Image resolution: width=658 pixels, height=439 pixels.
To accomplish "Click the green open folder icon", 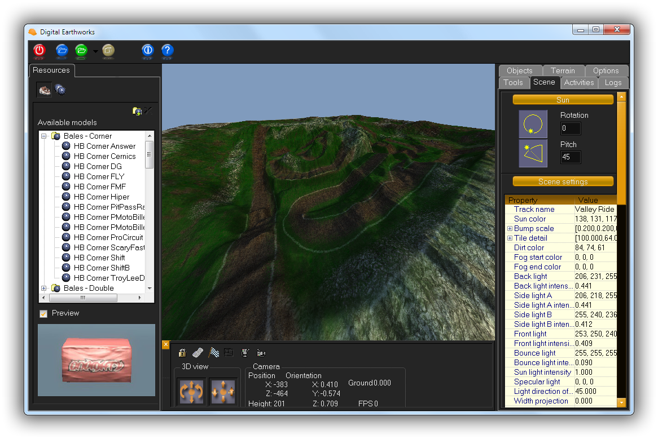I will tap(81, 50).
